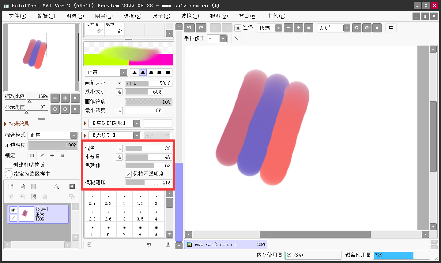Create a new normal layer
Image resolution: width=441 pixels, height=263 pixels.
pyautogui.click(x=11, y=187)
